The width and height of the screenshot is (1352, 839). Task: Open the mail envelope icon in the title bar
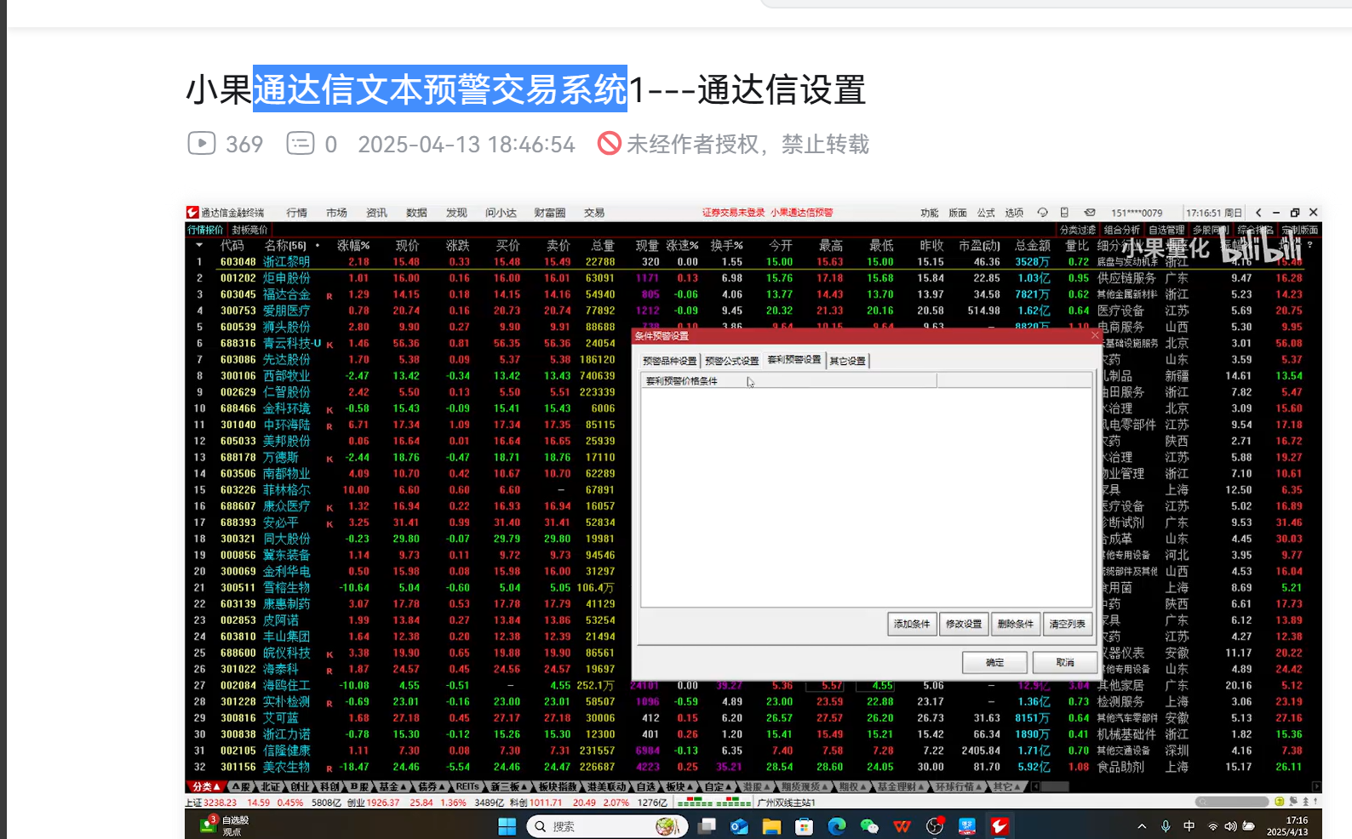[1089, 213]
